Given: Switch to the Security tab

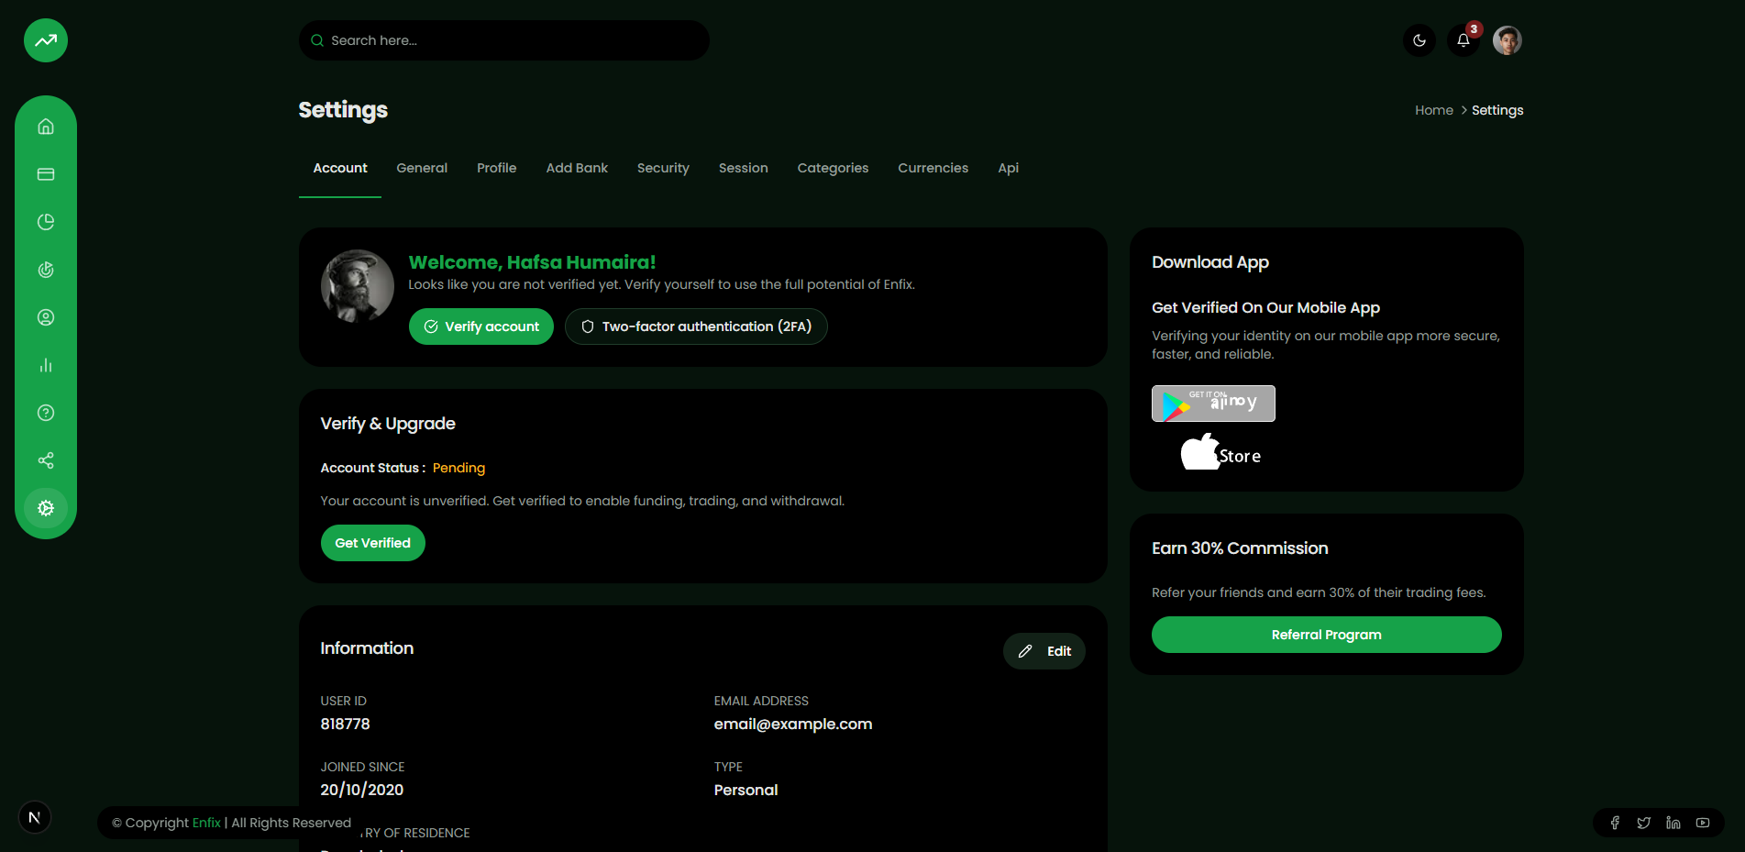Looking at the screenshot, I should (x=663, y=169).
